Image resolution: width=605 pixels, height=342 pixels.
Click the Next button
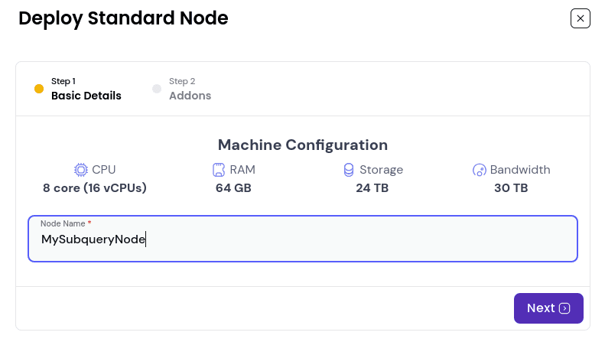[x=548, y=308]
